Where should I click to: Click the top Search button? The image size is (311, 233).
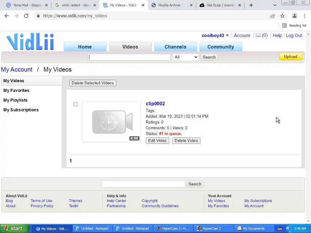[x=209, y=57]
